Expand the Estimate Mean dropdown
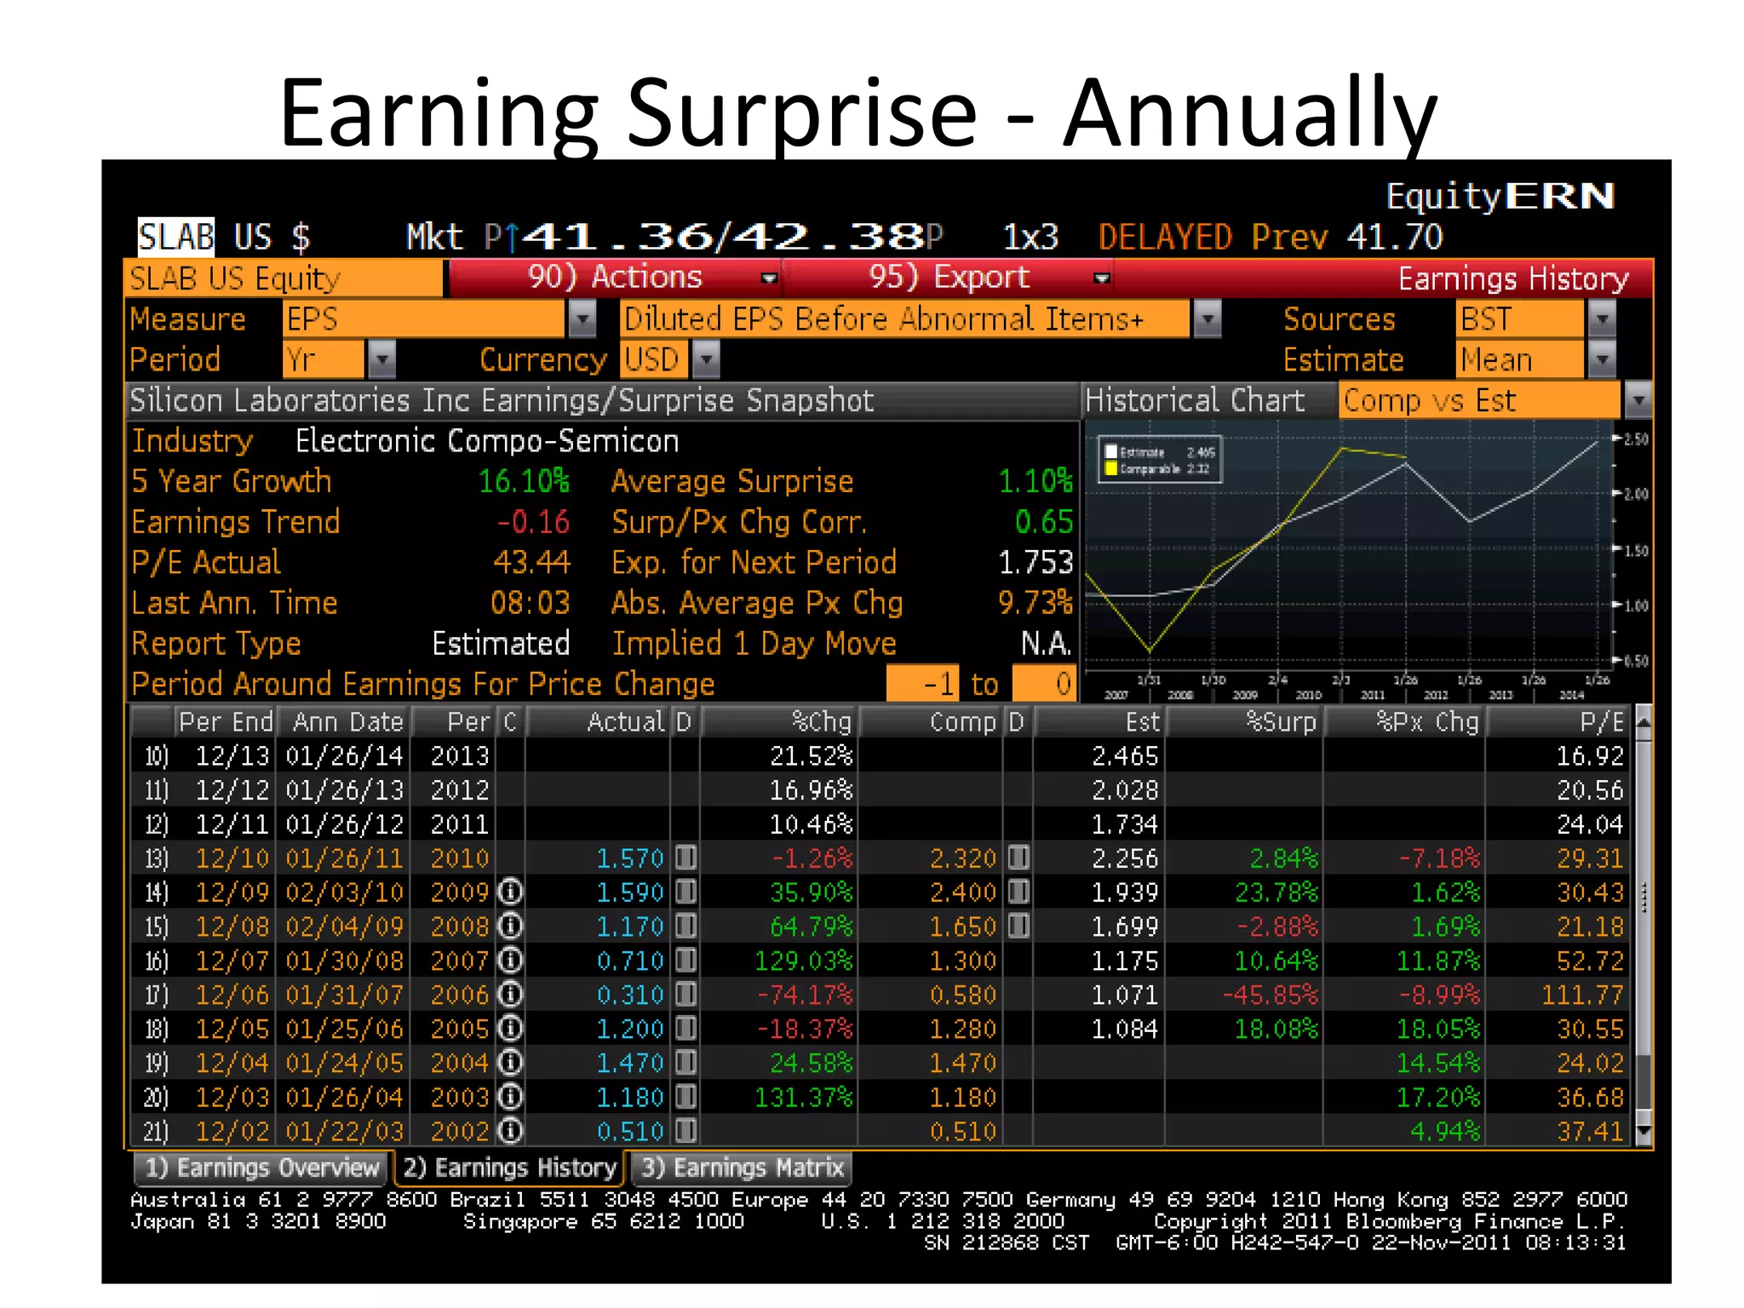Image resolution: width=1744 pixels, height=1308 pixels. click(x=1602, y=359)
